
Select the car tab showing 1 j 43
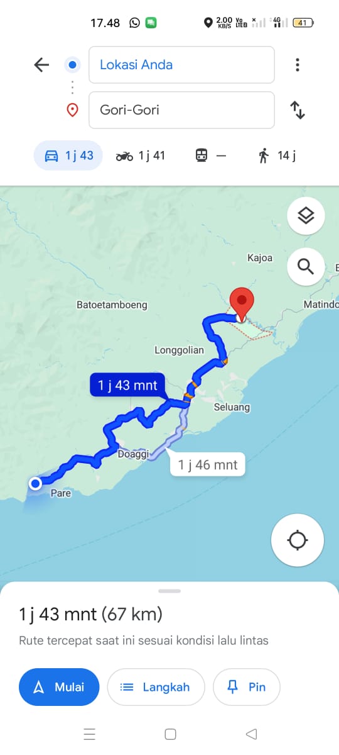point(68,155)
